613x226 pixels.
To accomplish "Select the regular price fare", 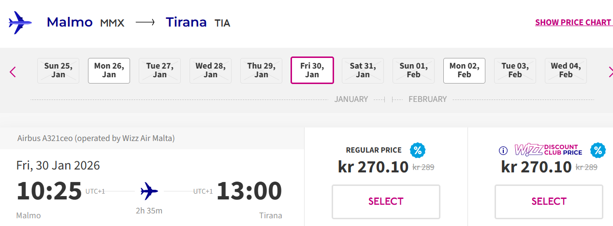I will click(x=386, y=201).
